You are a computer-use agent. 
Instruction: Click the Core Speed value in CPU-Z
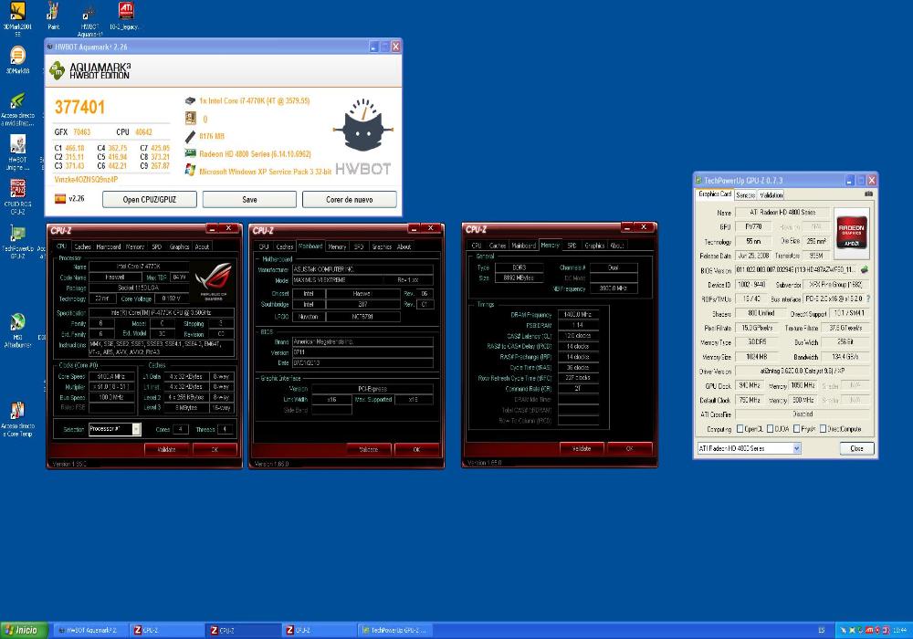click(111, 376)
